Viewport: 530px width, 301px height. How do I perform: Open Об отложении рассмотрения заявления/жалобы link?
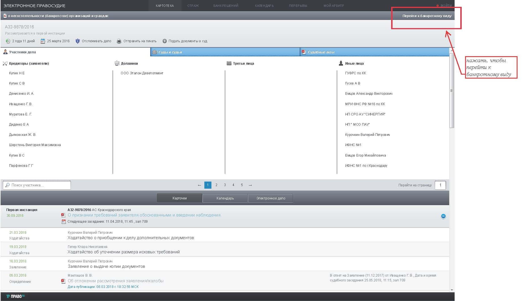[116, 281]
